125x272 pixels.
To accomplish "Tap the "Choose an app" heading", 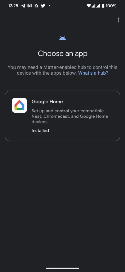I will coord(62,53).
